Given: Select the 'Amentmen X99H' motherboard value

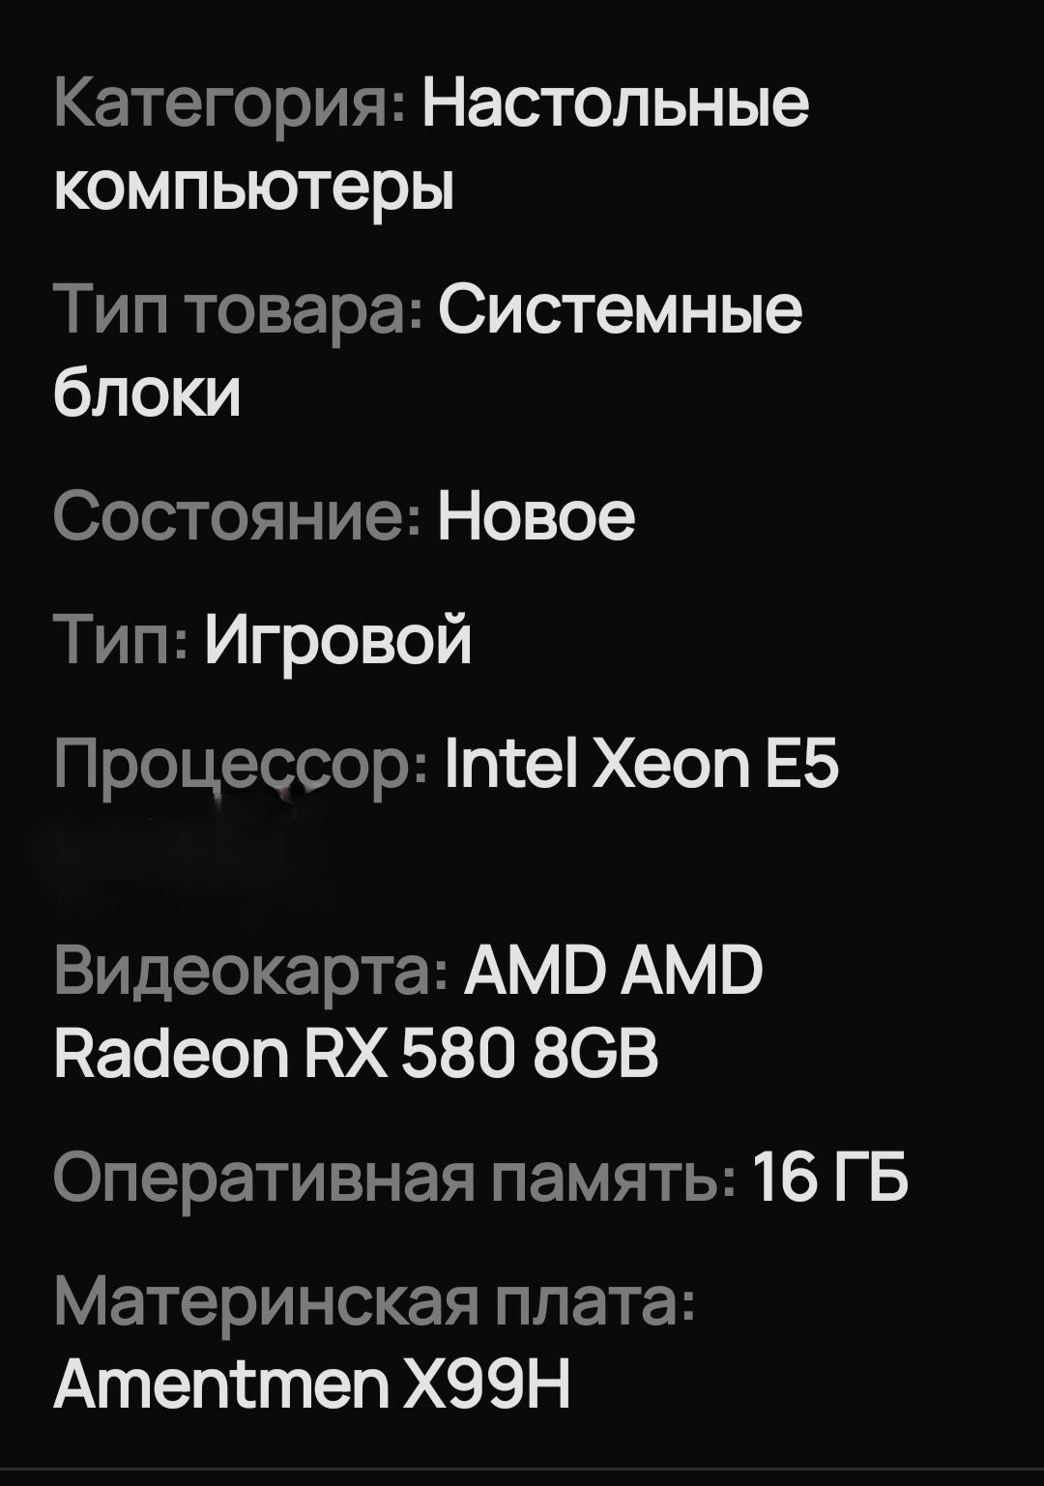Looking at the screenshot, I should point(312,1384).
